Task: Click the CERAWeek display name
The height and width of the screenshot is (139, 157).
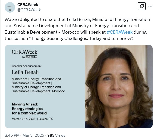Action: [x=27, y=5]
